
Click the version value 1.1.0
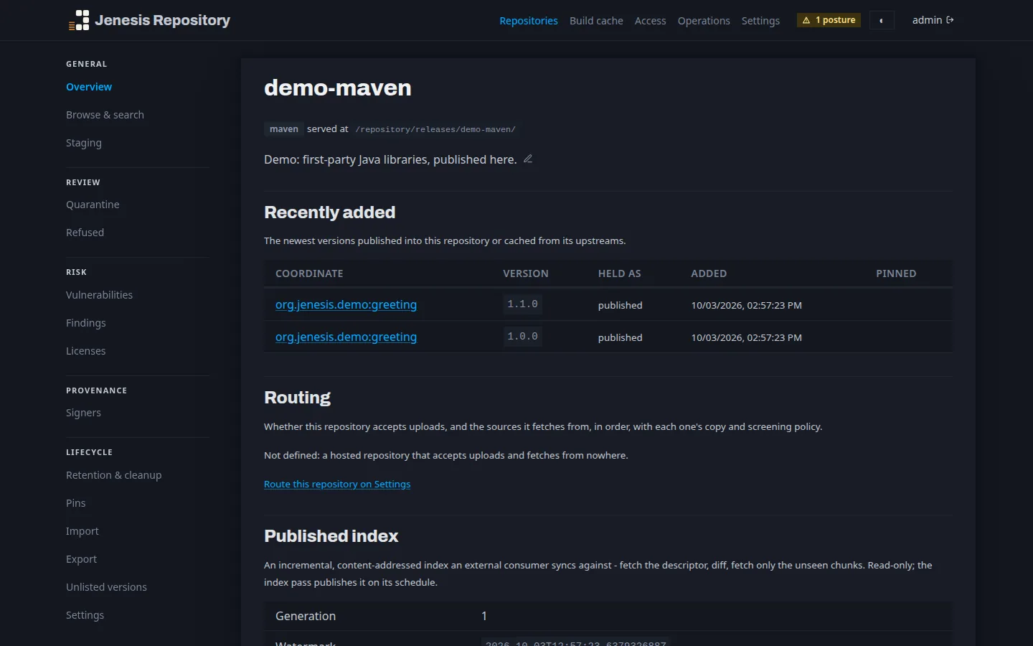tap(522, 304)
